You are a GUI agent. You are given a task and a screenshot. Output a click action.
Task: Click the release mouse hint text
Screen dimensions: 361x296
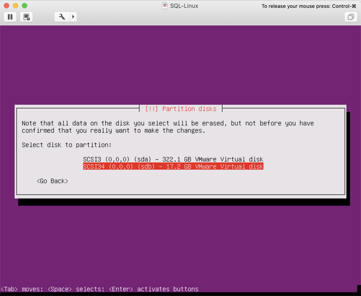click(x=308, y=6)
